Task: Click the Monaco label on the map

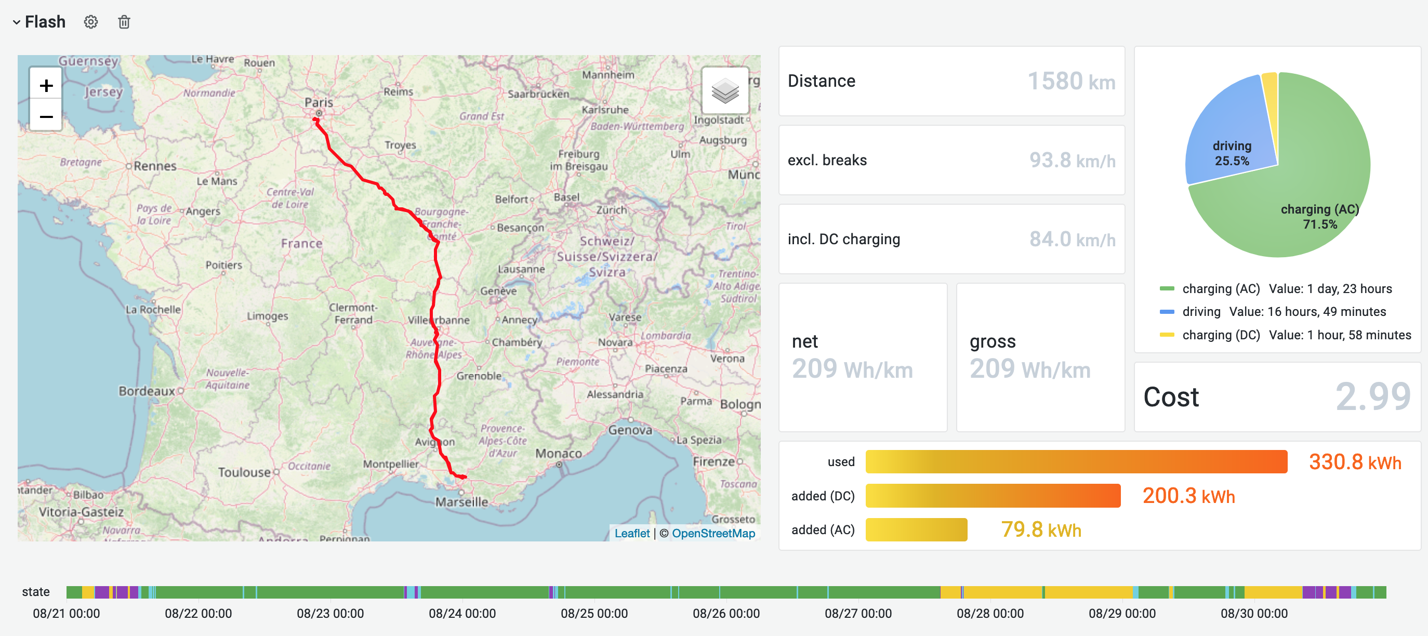Action: (x=558, y=454)
